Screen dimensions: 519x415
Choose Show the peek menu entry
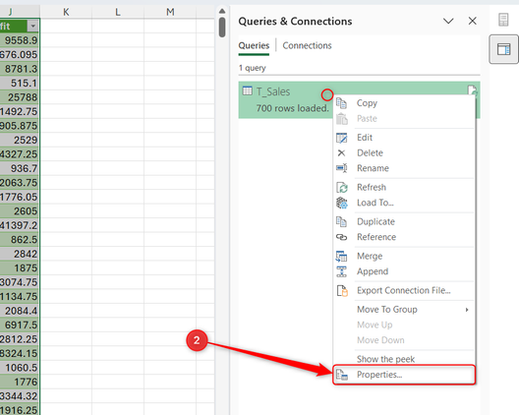coord(404,359)
